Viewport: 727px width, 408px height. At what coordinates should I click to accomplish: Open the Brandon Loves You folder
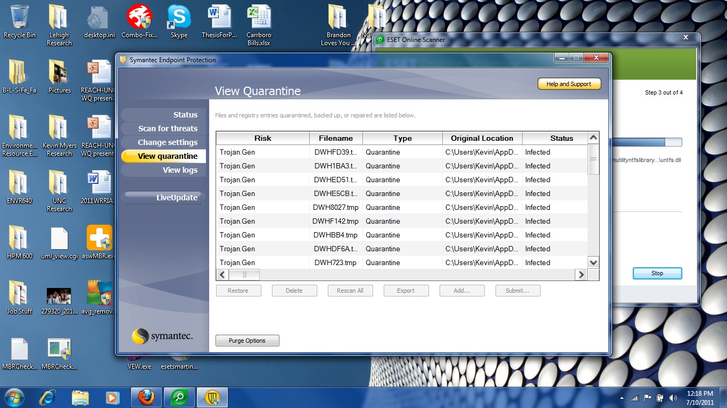pos(338,24)
